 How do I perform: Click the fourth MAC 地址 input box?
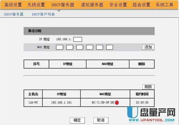[x=89, y=47]
